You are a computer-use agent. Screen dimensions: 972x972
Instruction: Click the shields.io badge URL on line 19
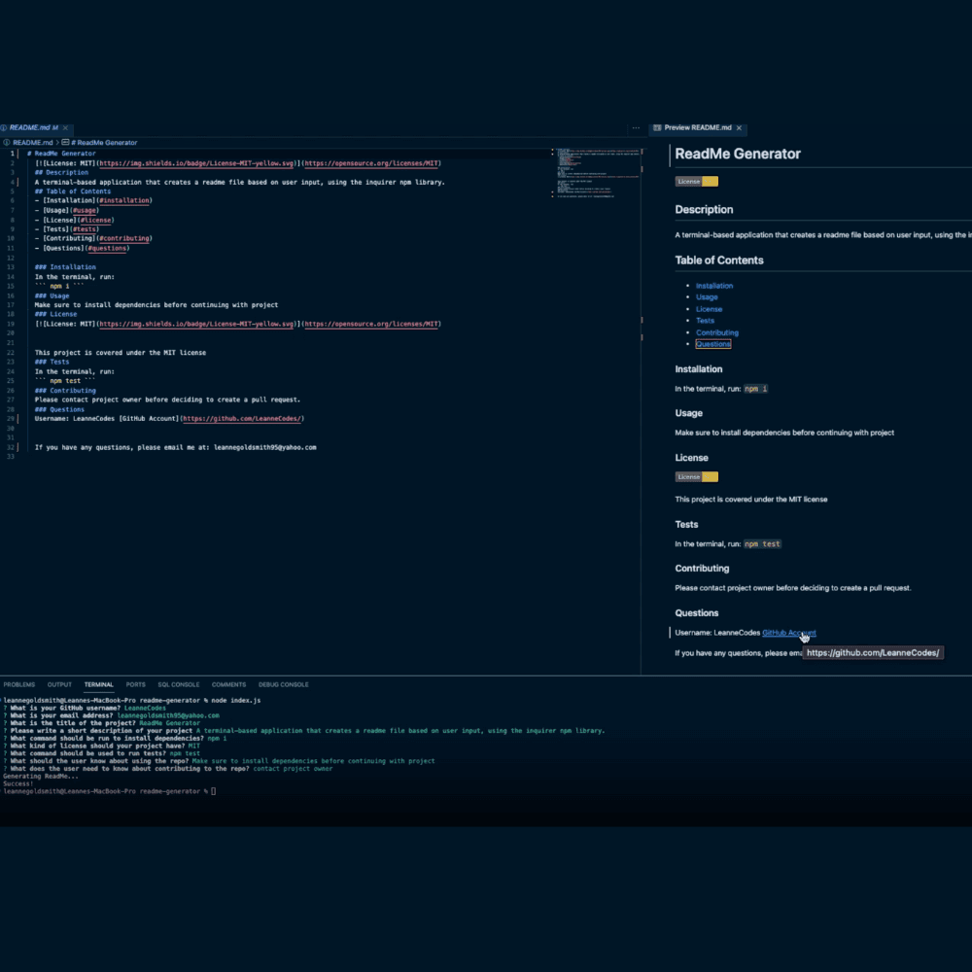tap(196, 325)
